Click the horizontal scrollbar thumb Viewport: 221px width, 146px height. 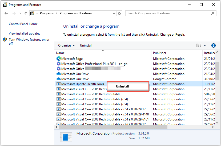pyautogui.click(x=113, y=127)
